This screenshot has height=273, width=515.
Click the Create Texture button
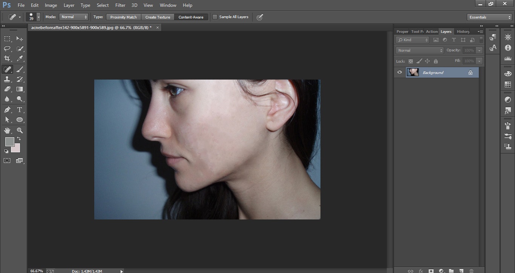(x=158, y=17)
